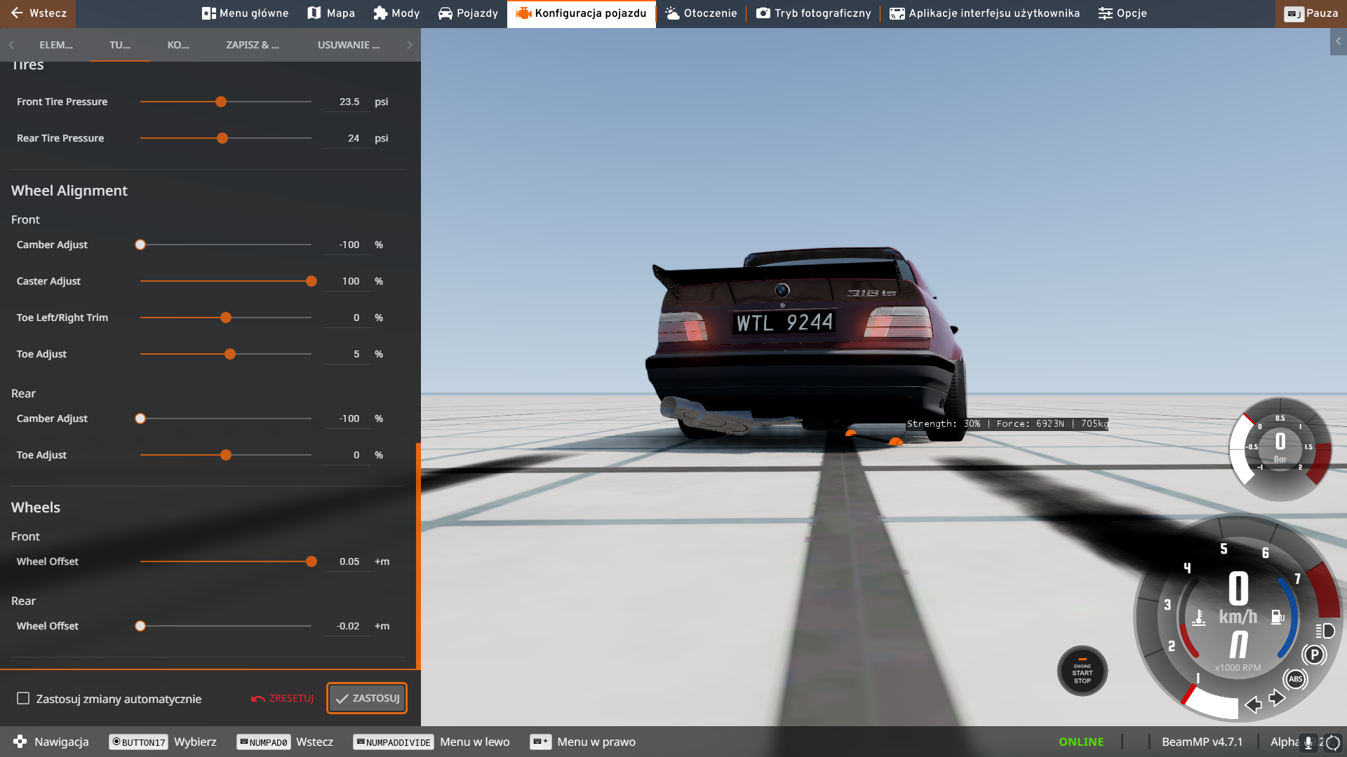Click the BUTTON17 Wybierz hint

click(x=163, y=742)
